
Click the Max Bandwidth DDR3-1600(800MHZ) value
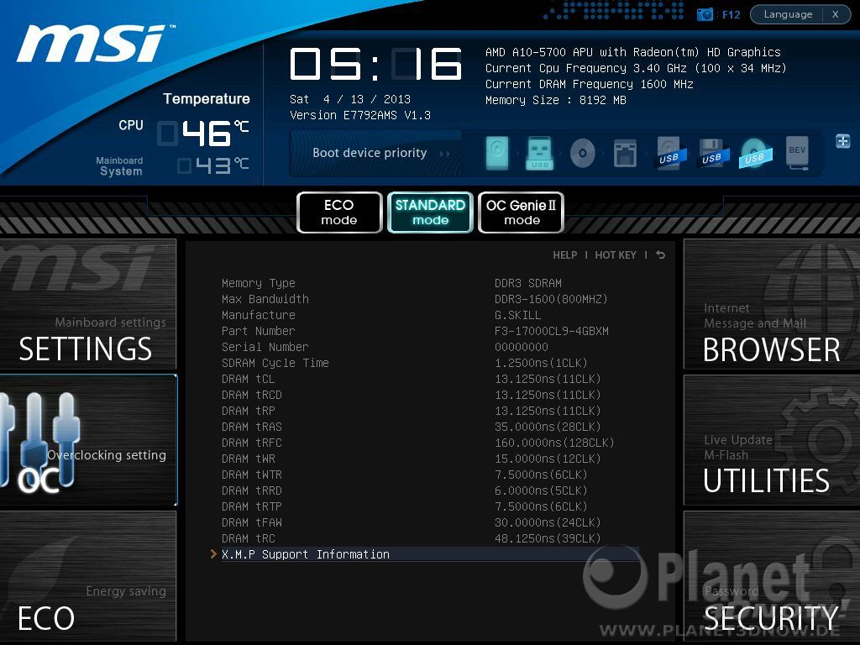551,299
